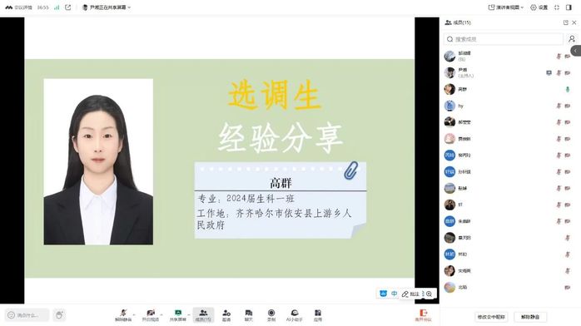Click the add member icon beside search
Viewport: 581px width, 326px height.
click(x=572, y=39)
